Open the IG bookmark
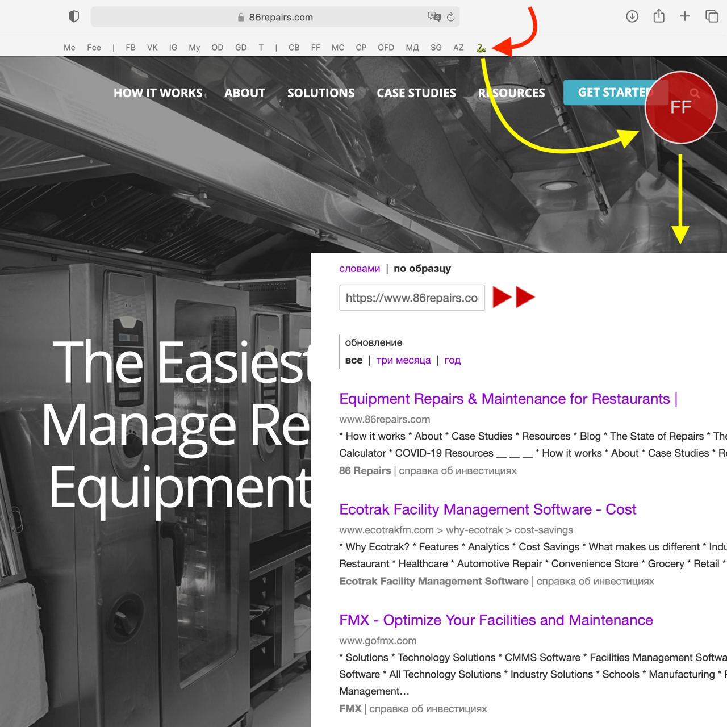Image resolution: width=727 pixels, height=727 pixels. coord(173,48)
